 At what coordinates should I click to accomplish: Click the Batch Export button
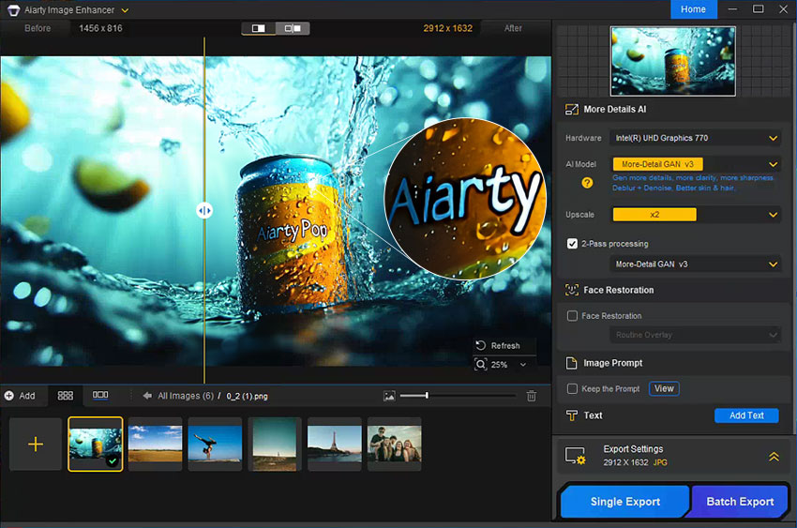[x=740, y=502]
